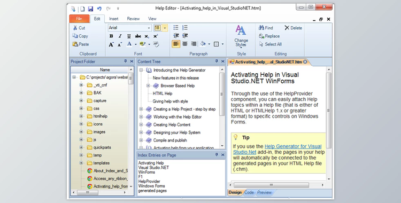Switch to the Insert ribbon tab
Screen dimensions: 401x203
(113, 19)
